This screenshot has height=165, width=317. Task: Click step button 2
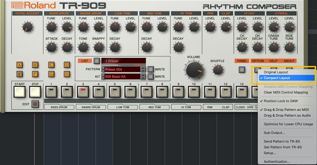67,92
